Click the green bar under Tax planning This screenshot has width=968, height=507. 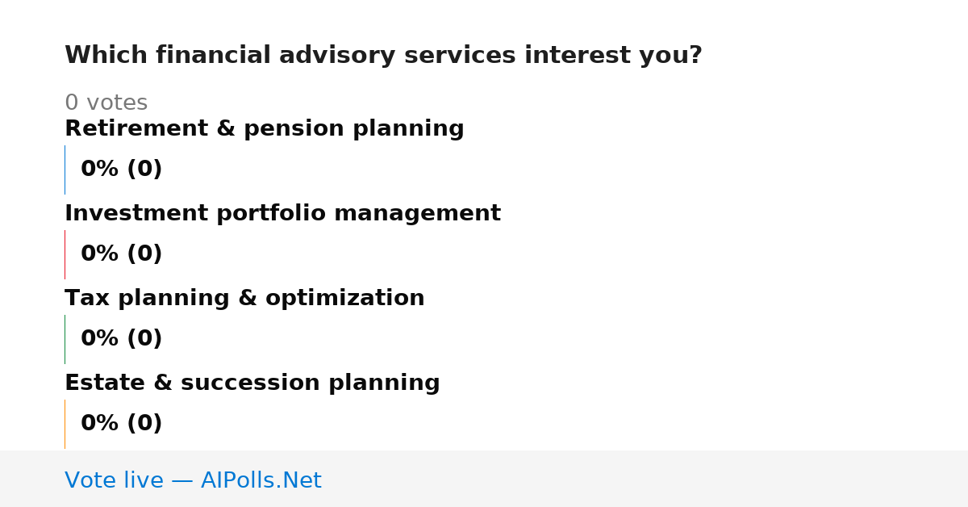pyautogui.click(x=65, y=339)
